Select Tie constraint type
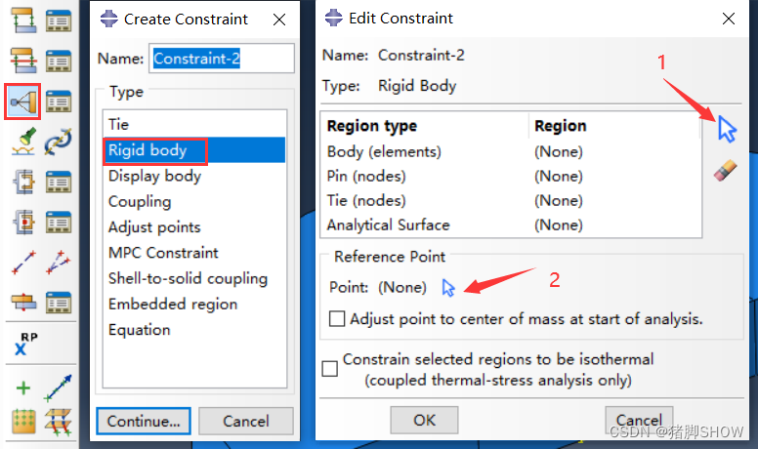 pyautogui.click(x=118, y=124)
